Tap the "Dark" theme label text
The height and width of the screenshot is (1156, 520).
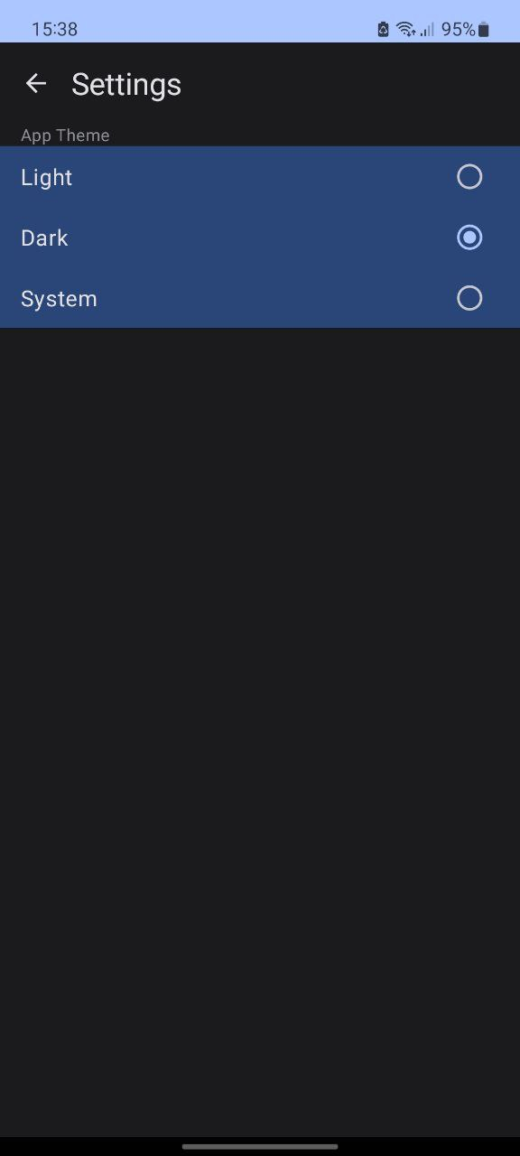(44, 238)
